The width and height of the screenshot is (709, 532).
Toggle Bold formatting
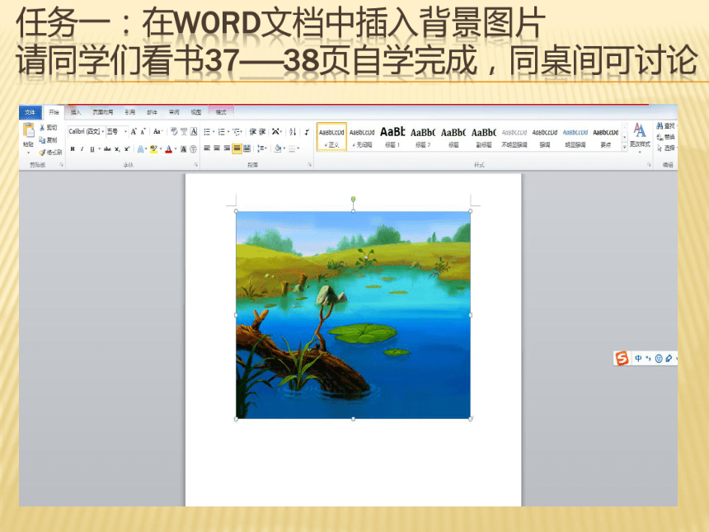coord(73,148)
